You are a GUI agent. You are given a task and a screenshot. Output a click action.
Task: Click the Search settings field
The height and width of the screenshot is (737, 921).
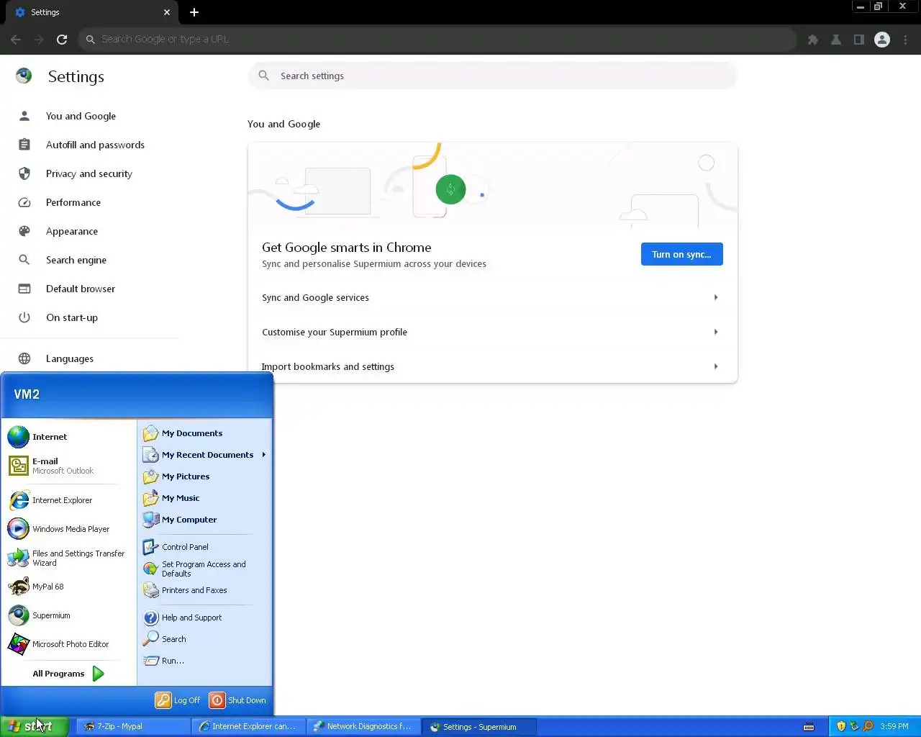point(493,76)
